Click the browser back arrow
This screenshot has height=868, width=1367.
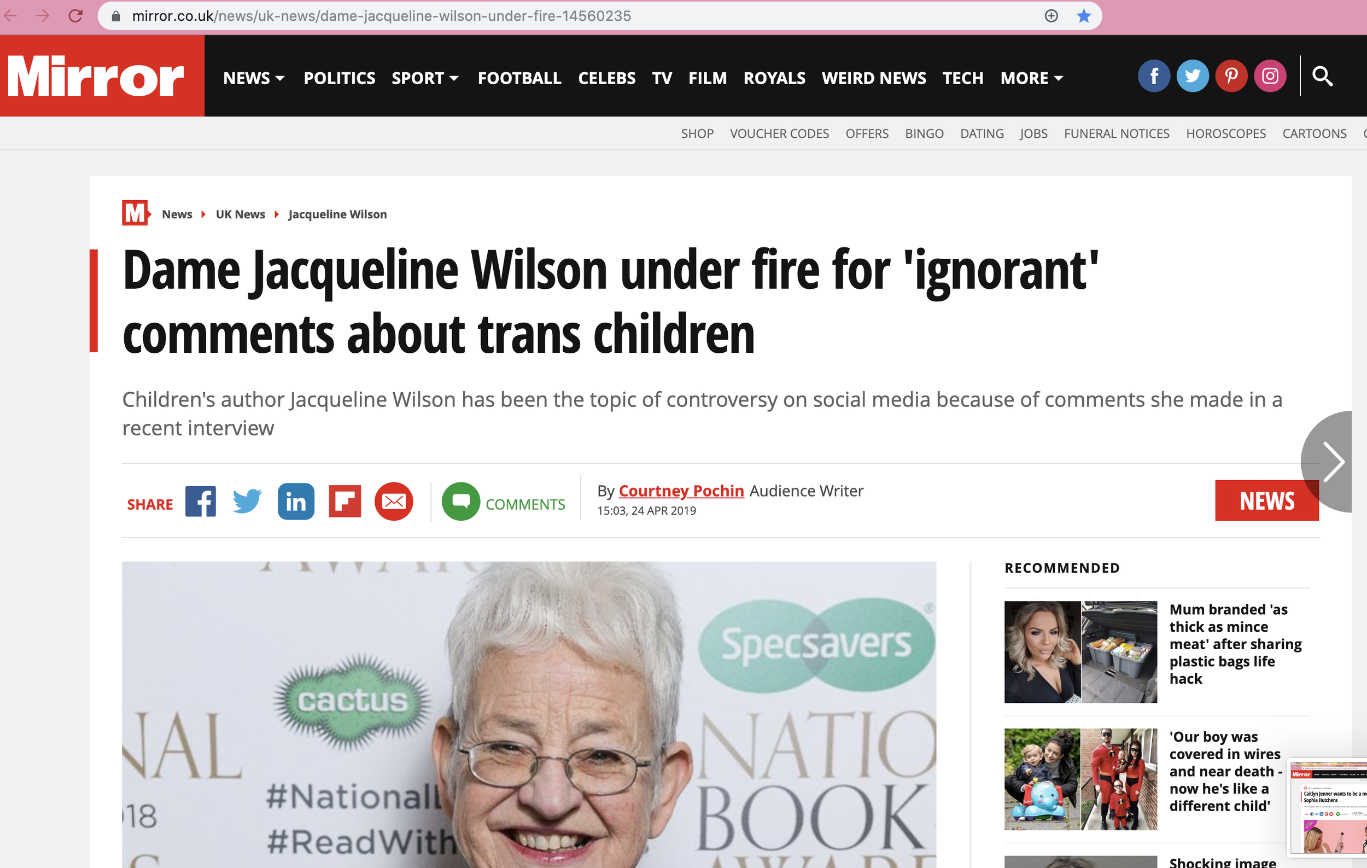[x=11, y=16]
